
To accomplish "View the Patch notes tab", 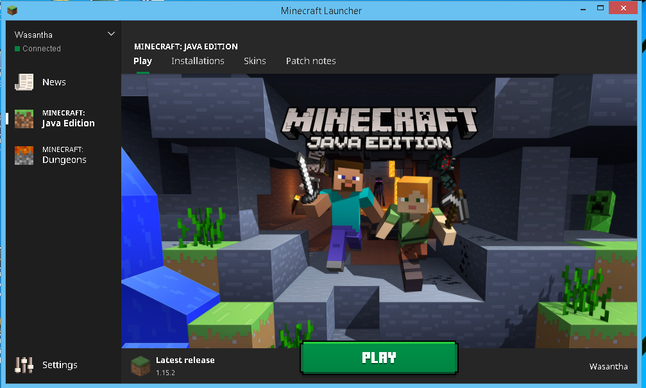I will pos(311,61).
